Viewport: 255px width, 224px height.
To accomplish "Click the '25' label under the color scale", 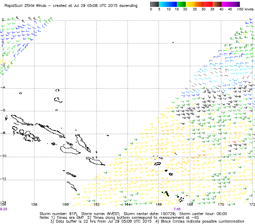I will (195, 9).
